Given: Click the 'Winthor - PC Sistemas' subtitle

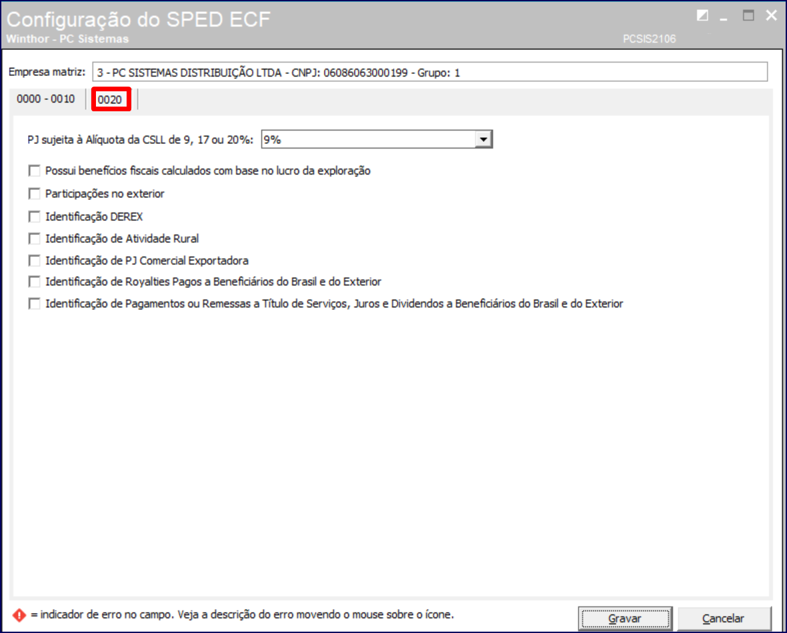Looking at the screenshot, I should (67, 39).
